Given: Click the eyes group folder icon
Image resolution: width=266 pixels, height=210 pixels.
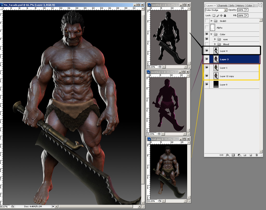Looking at the screenshot, I should (x=219, y=39).
